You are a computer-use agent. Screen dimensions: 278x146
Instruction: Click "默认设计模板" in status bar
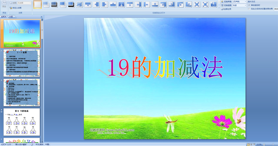coord(21,145)
